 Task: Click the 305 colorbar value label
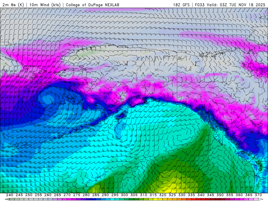pos(134,195)
